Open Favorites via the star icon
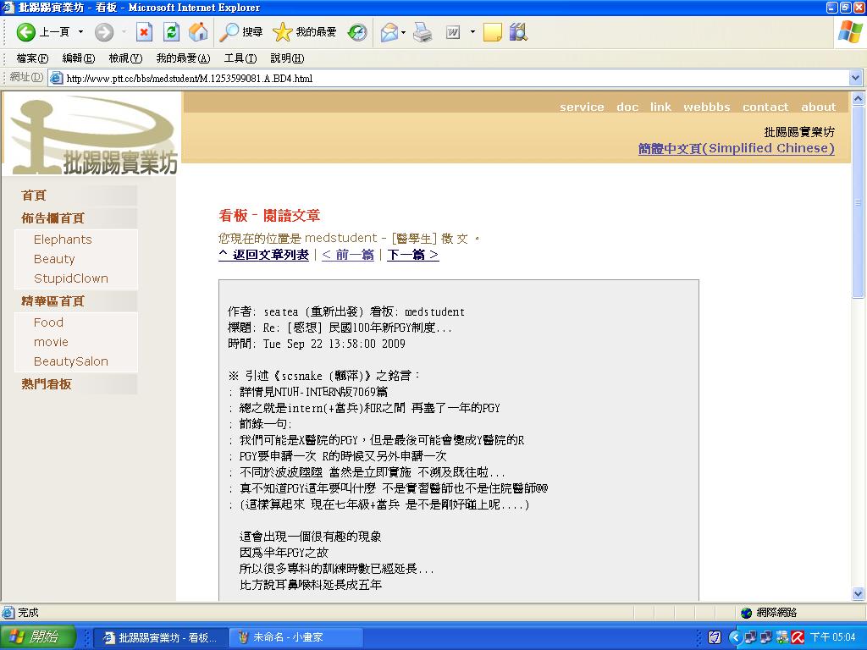 tap(282, 32)
